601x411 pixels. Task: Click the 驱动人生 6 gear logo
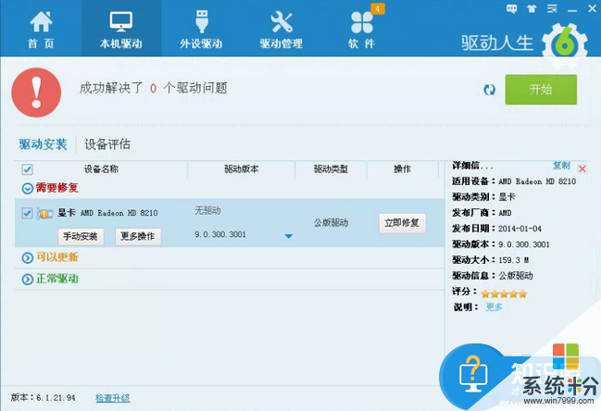pos(565,43)
